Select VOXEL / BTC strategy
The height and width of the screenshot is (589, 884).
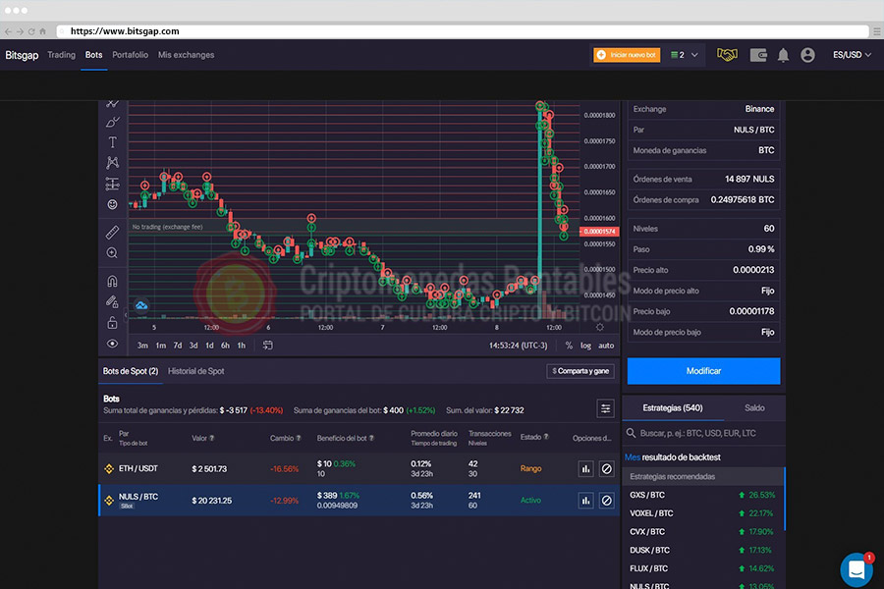click(702, 513)
